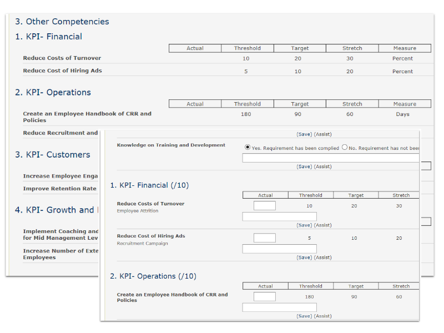The height and width of the screenshot is (333, 444).
Task: Click Actual column header in front KPI- Financial table
Action: (x=265, y=195)
